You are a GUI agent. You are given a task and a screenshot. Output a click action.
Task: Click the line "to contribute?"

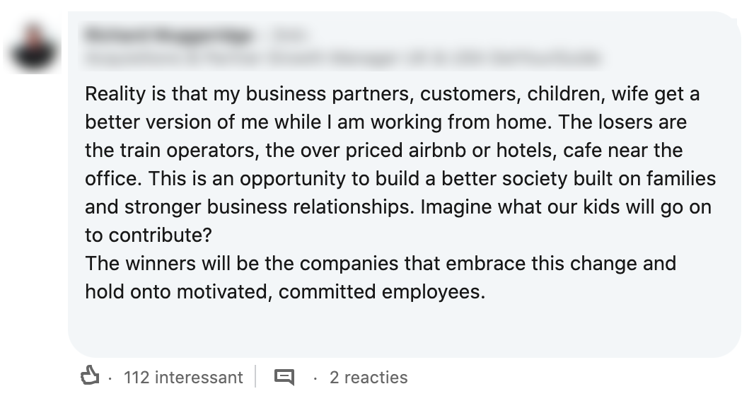click(149, 235)
